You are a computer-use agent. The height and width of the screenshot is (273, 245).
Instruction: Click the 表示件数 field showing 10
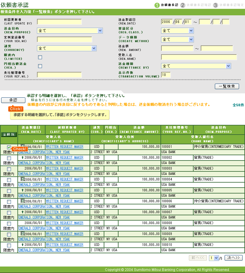click(166, 75)
